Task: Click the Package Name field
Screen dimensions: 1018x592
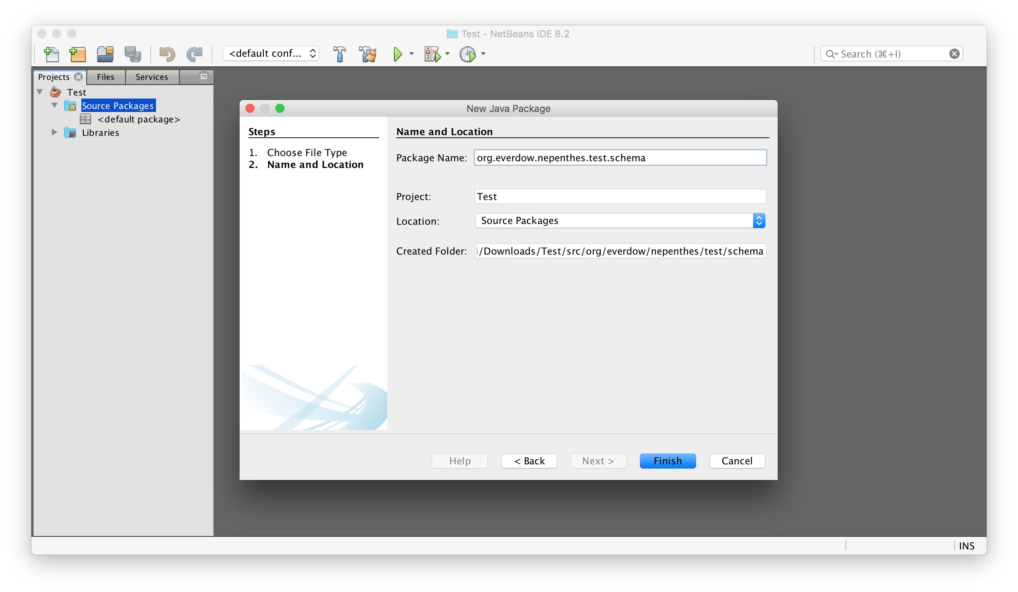Action: point(620,158)
